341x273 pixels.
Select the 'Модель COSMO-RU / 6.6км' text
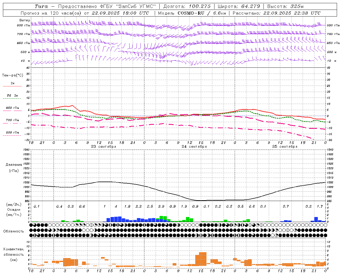192,13
